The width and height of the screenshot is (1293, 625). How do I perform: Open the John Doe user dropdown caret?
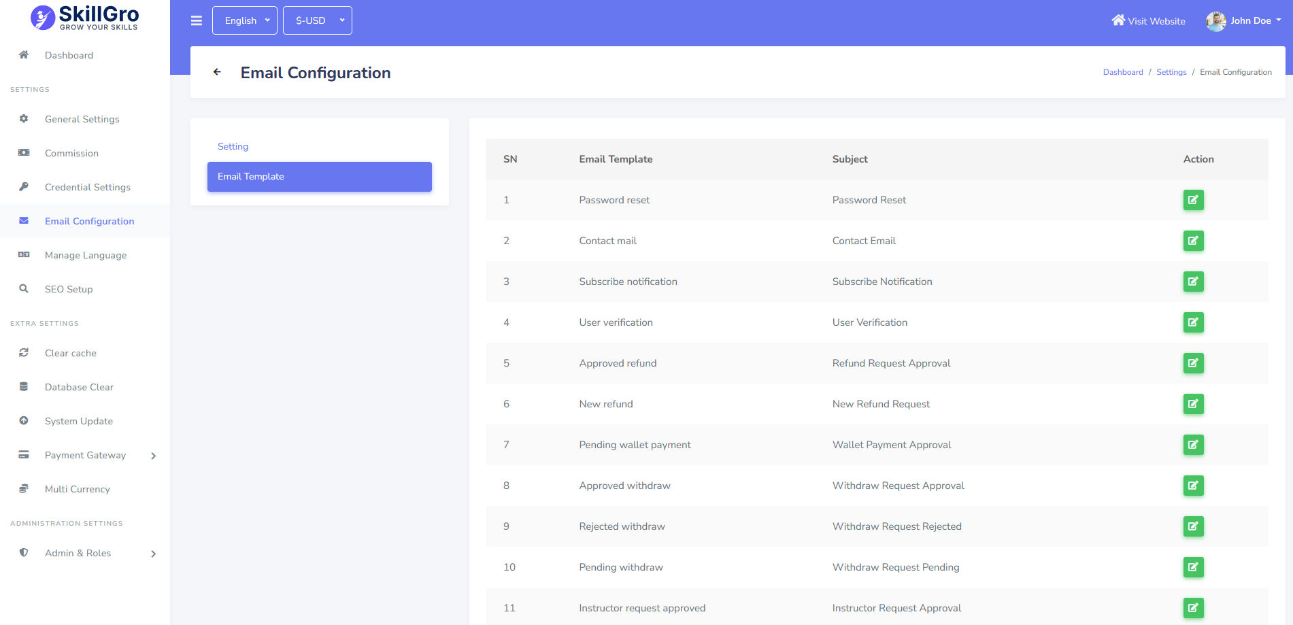pyautogui.click(x=1279, y=20)
